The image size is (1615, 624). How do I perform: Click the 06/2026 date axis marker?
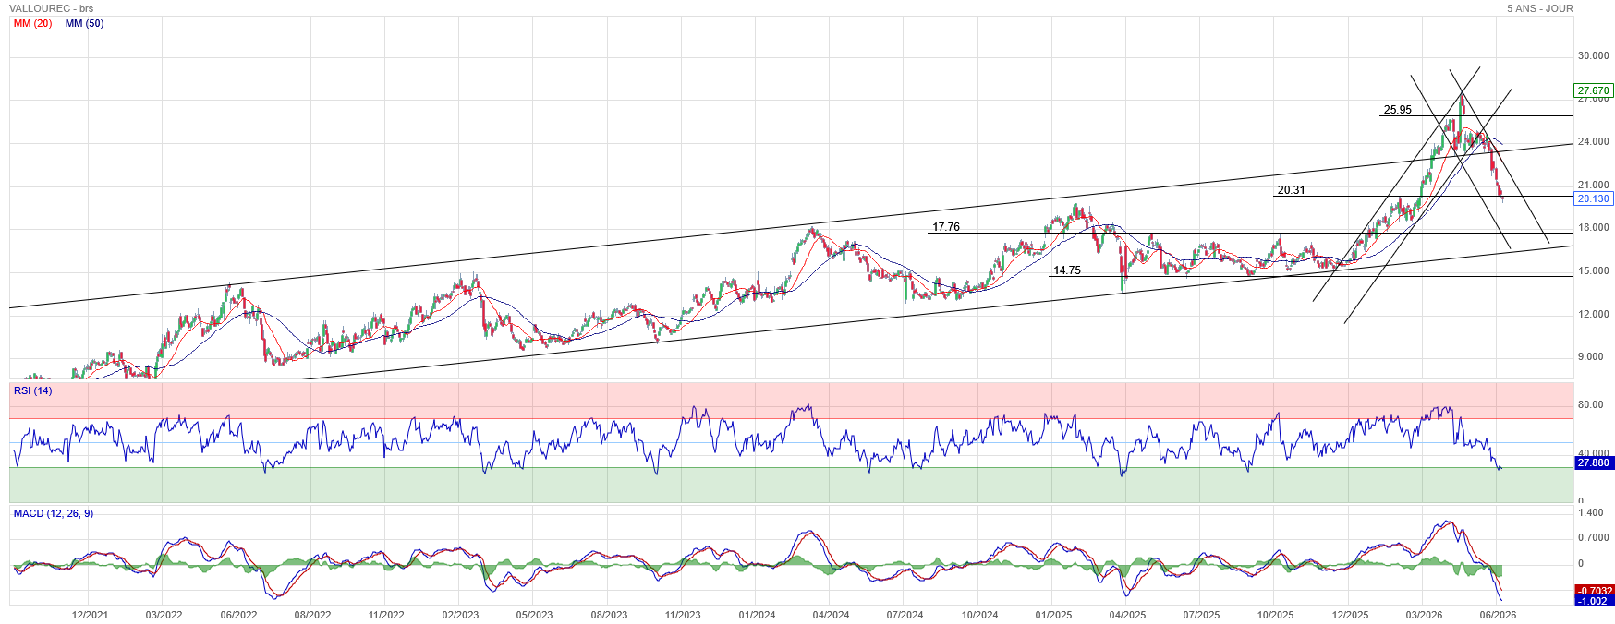(x=1498, y=615)
